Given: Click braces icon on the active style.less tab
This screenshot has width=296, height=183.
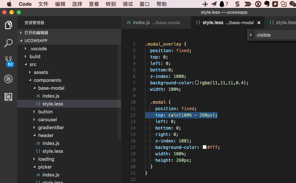Looking at the screenshot, I should tap(198, 23).
